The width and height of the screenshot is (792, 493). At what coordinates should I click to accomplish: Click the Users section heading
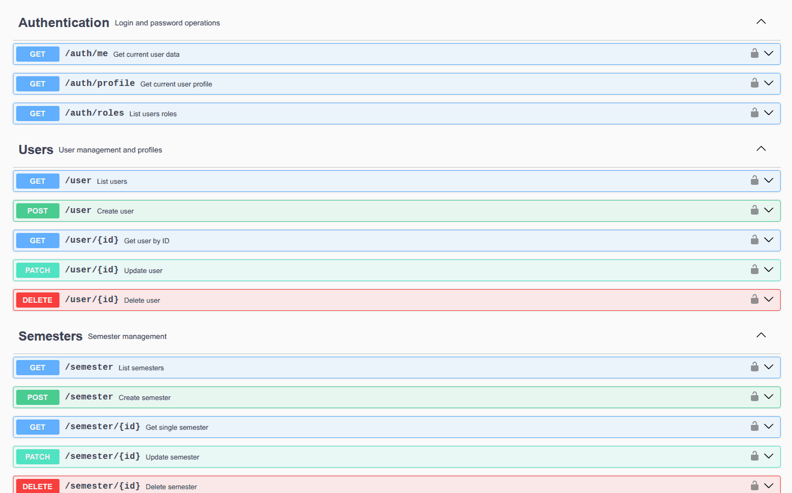point(36,150)
